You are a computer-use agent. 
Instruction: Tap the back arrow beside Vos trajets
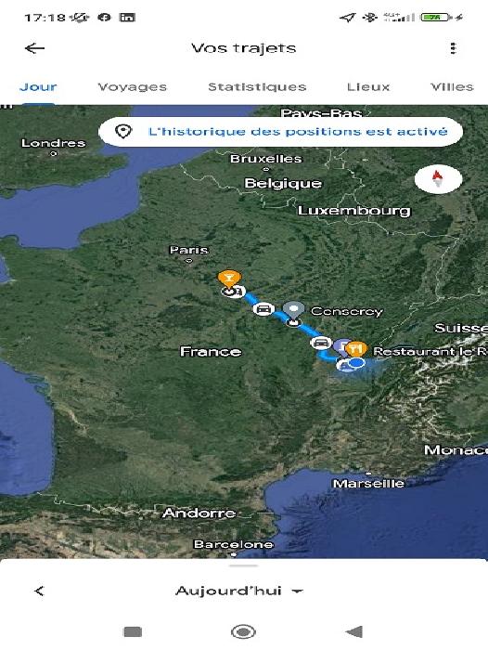35,48
